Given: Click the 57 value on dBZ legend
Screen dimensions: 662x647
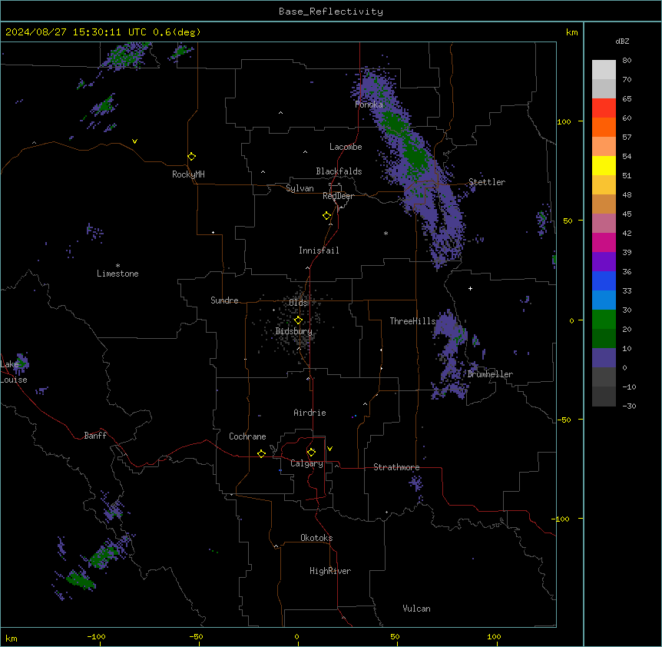Looking at the screenshot, I should coord(627,138).
